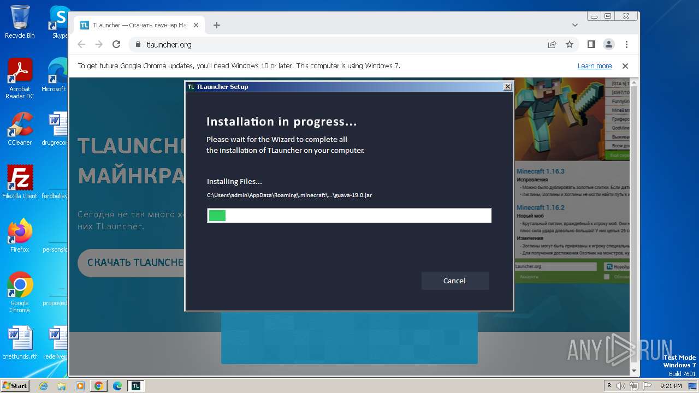
Task: Open the Minecraft 1.16.3 news link
Action: pos(541,171)
